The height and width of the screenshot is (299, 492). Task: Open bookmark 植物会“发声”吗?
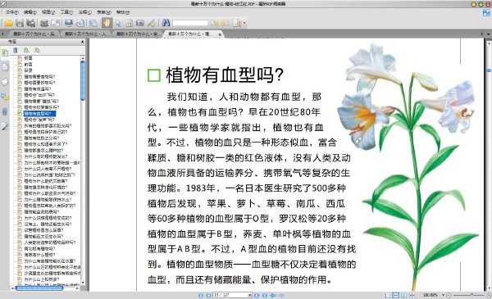click(39, 120)
